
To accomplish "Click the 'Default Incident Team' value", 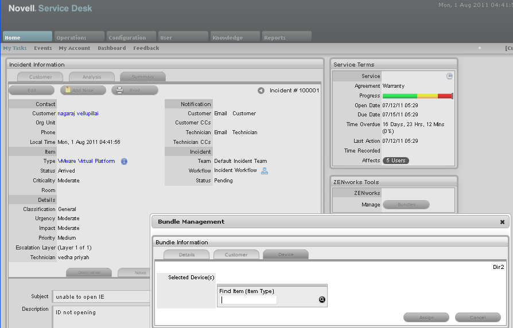I will [x=240, y=161].
